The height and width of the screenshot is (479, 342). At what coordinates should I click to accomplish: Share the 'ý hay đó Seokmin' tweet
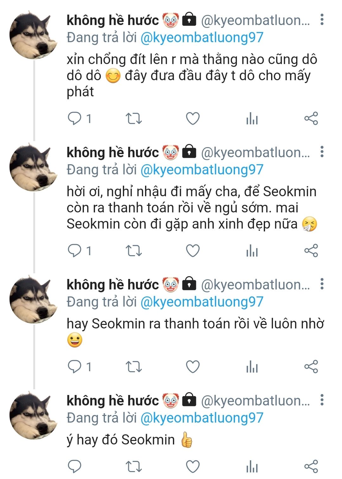(311, 467)
